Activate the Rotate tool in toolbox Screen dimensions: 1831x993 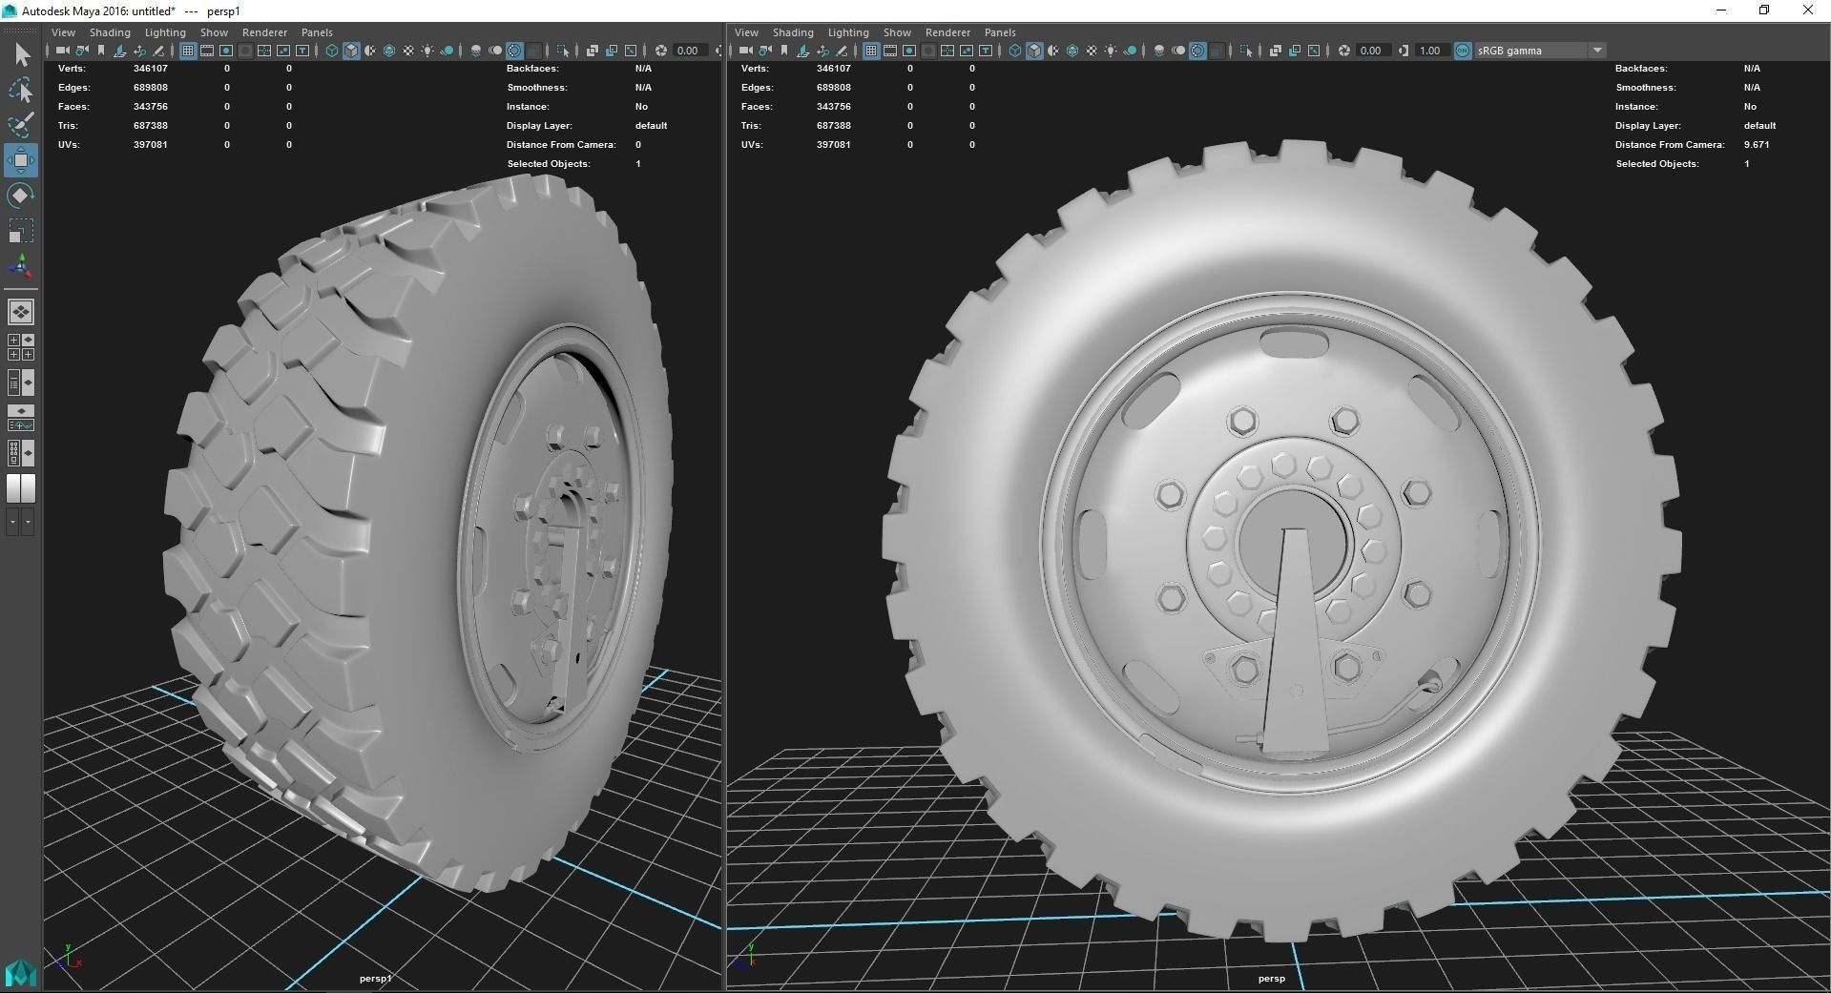coord(21,196)
